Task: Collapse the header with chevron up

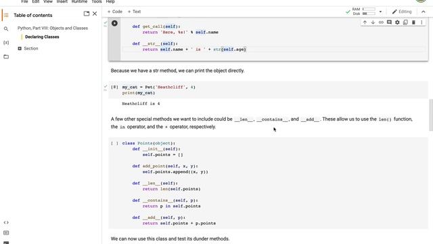Action: tap(424, 12)
